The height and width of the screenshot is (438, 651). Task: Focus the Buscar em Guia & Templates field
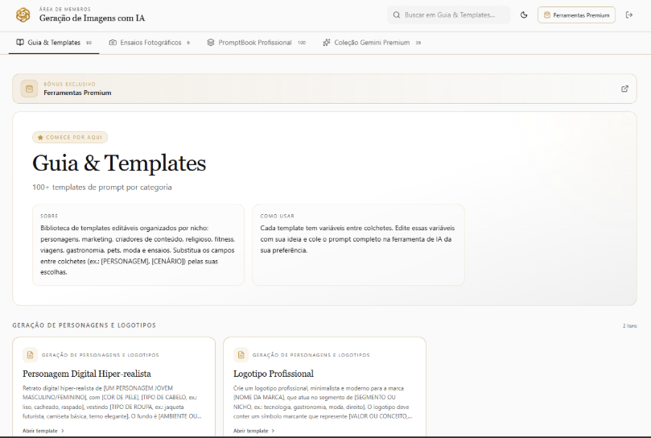click(449, 15)
